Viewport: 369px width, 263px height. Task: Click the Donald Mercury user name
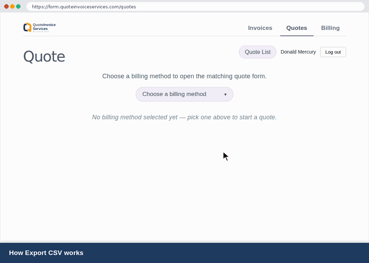298,52
